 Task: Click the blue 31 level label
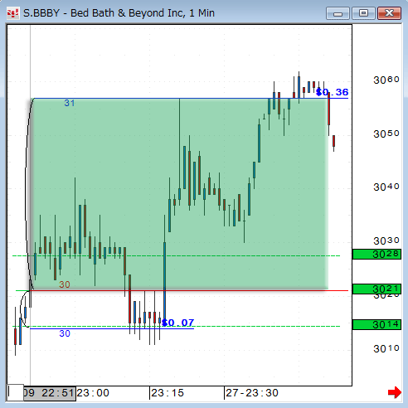pyautogui.click(x=70, y=103)
